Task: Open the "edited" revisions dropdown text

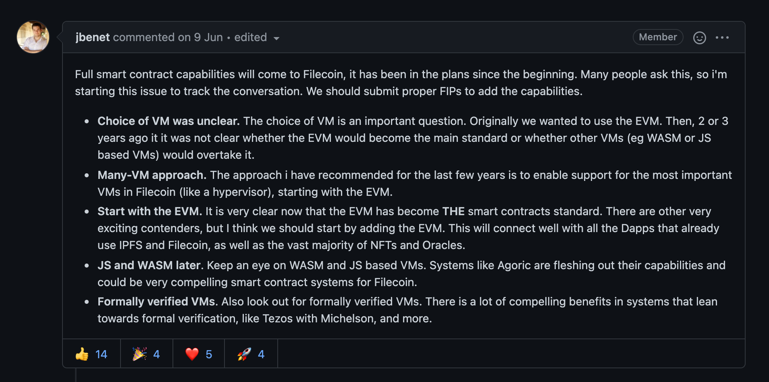Action: (x=250, y=37)
